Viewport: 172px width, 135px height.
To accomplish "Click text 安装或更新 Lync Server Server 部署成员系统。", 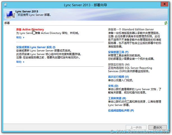I will point(44,51).
